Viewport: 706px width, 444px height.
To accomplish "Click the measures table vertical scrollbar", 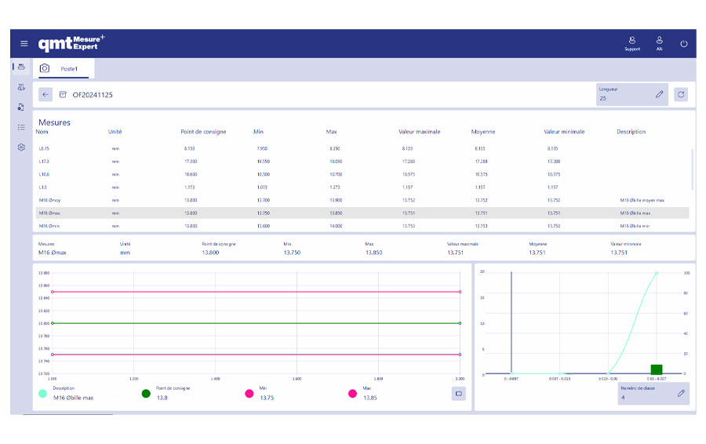I will (x=692, y=169).
